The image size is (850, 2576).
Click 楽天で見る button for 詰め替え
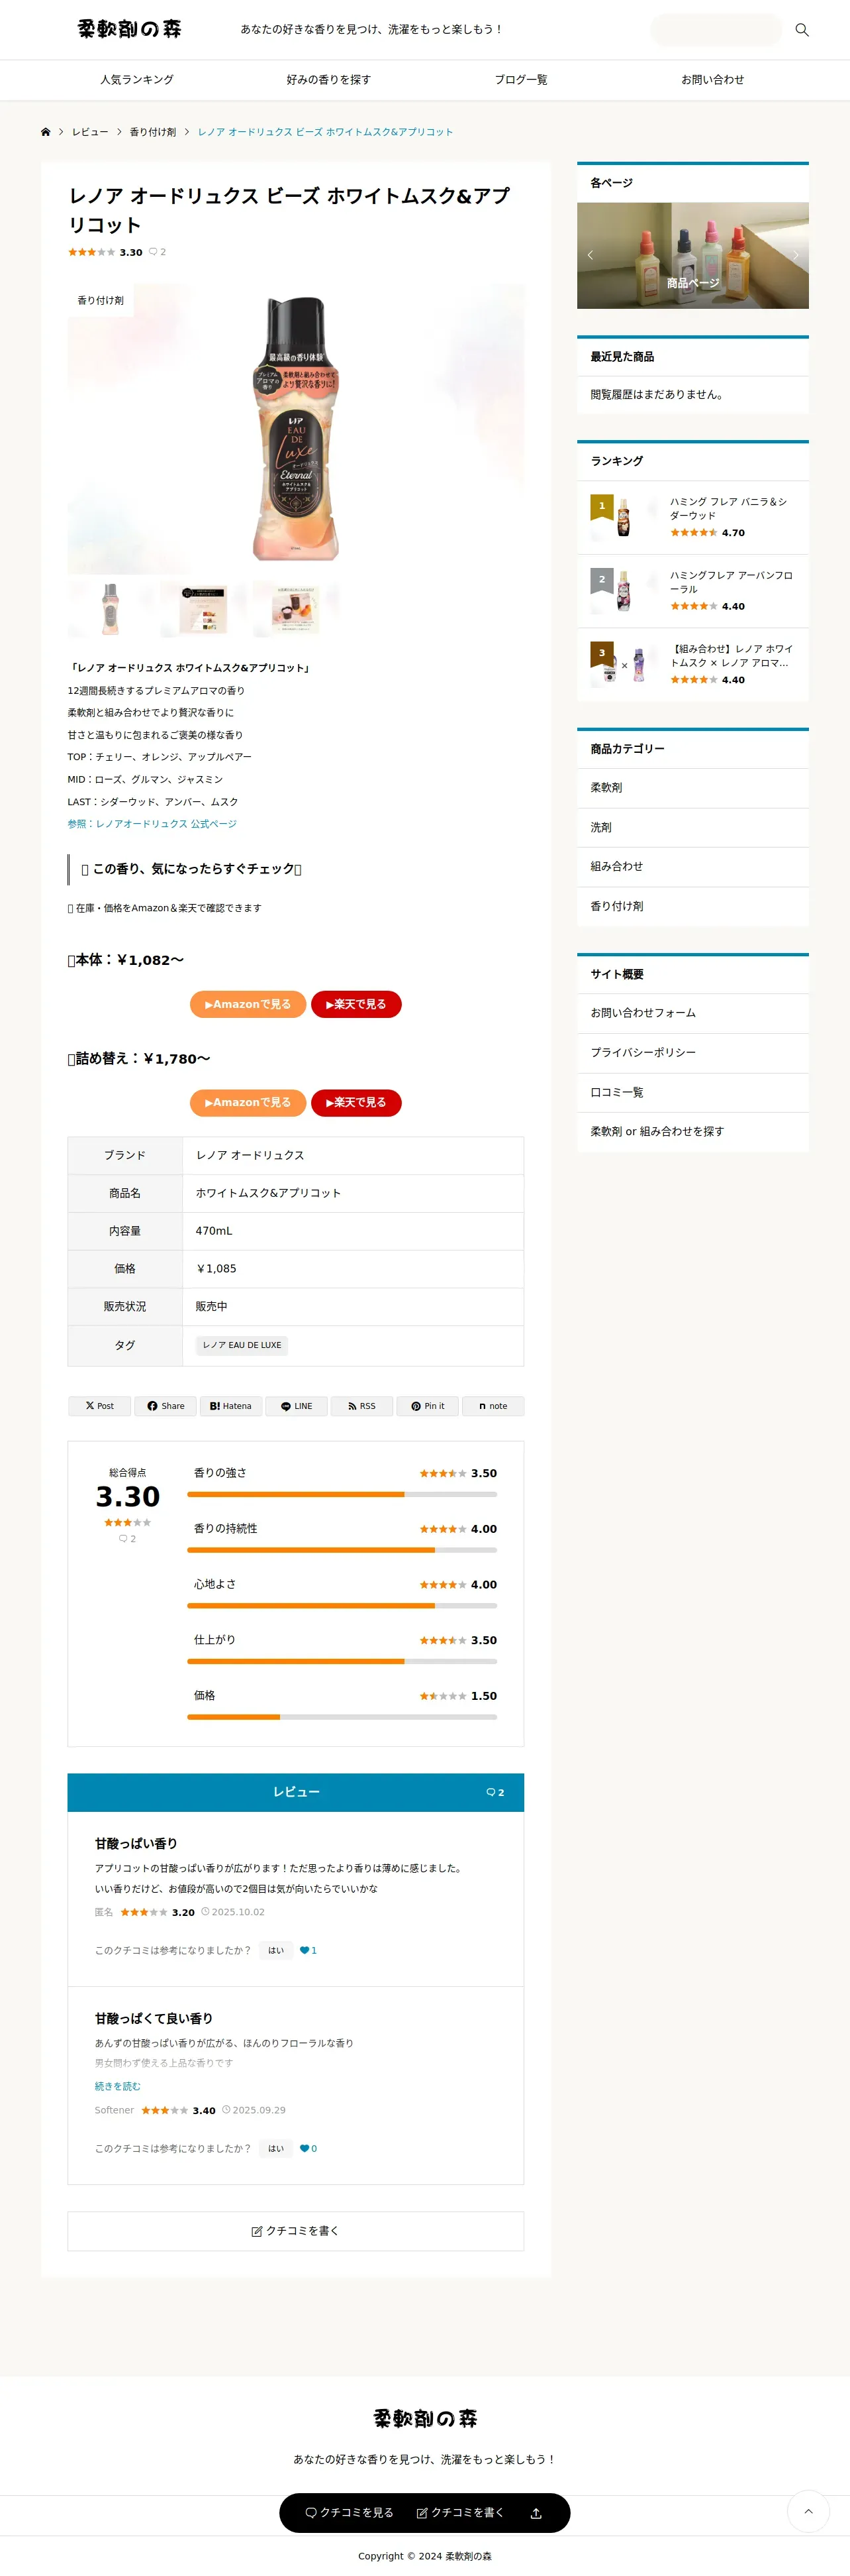click(x=355, y=1102)
